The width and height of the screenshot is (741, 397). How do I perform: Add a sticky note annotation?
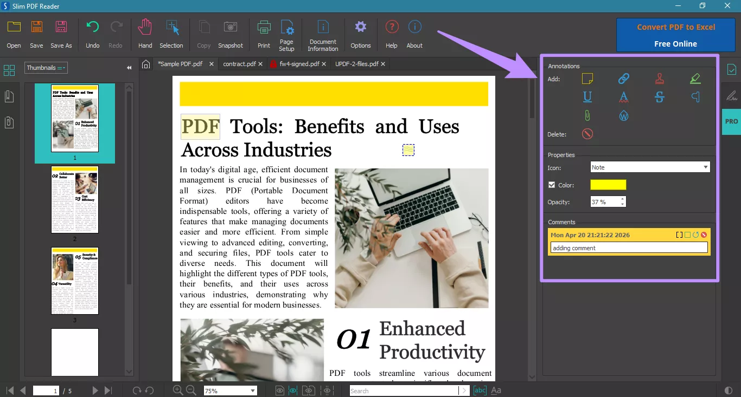[x=587, y=79]
